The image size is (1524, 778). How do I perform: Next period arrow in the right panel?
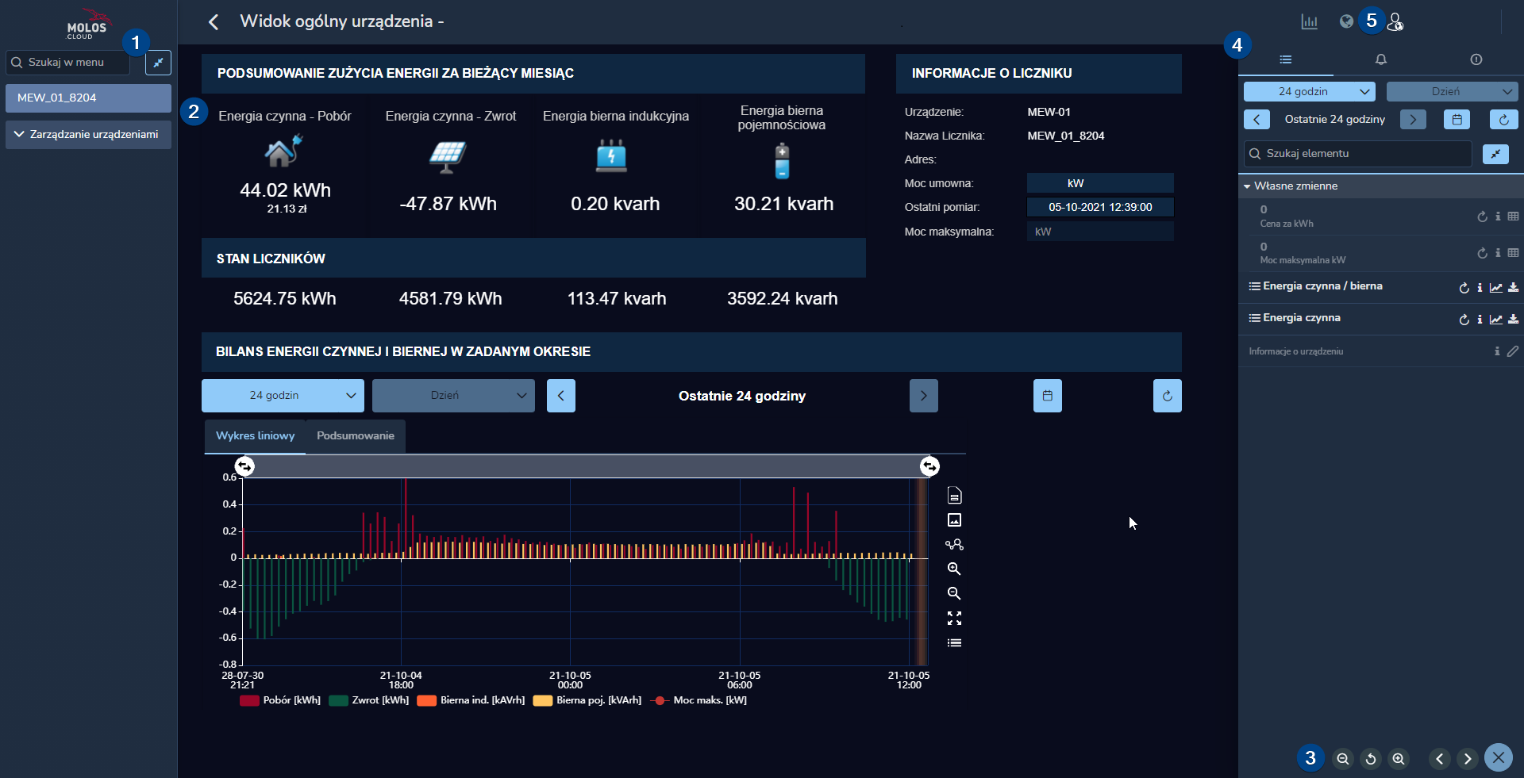[x=1413, y=120]
